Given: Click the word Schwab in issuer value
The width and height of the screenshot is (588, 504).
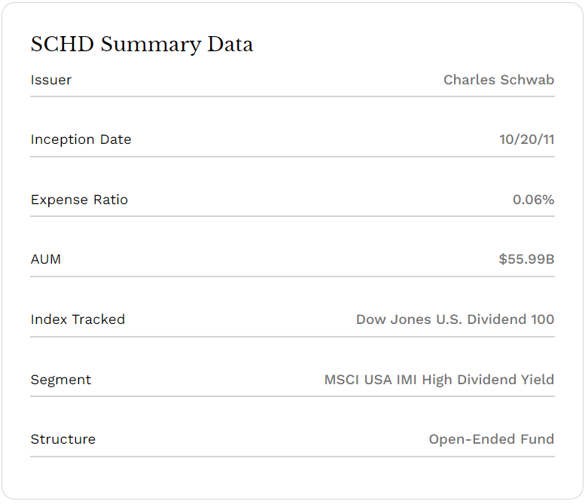Looking at the screenshot, I should pos(527,80).
